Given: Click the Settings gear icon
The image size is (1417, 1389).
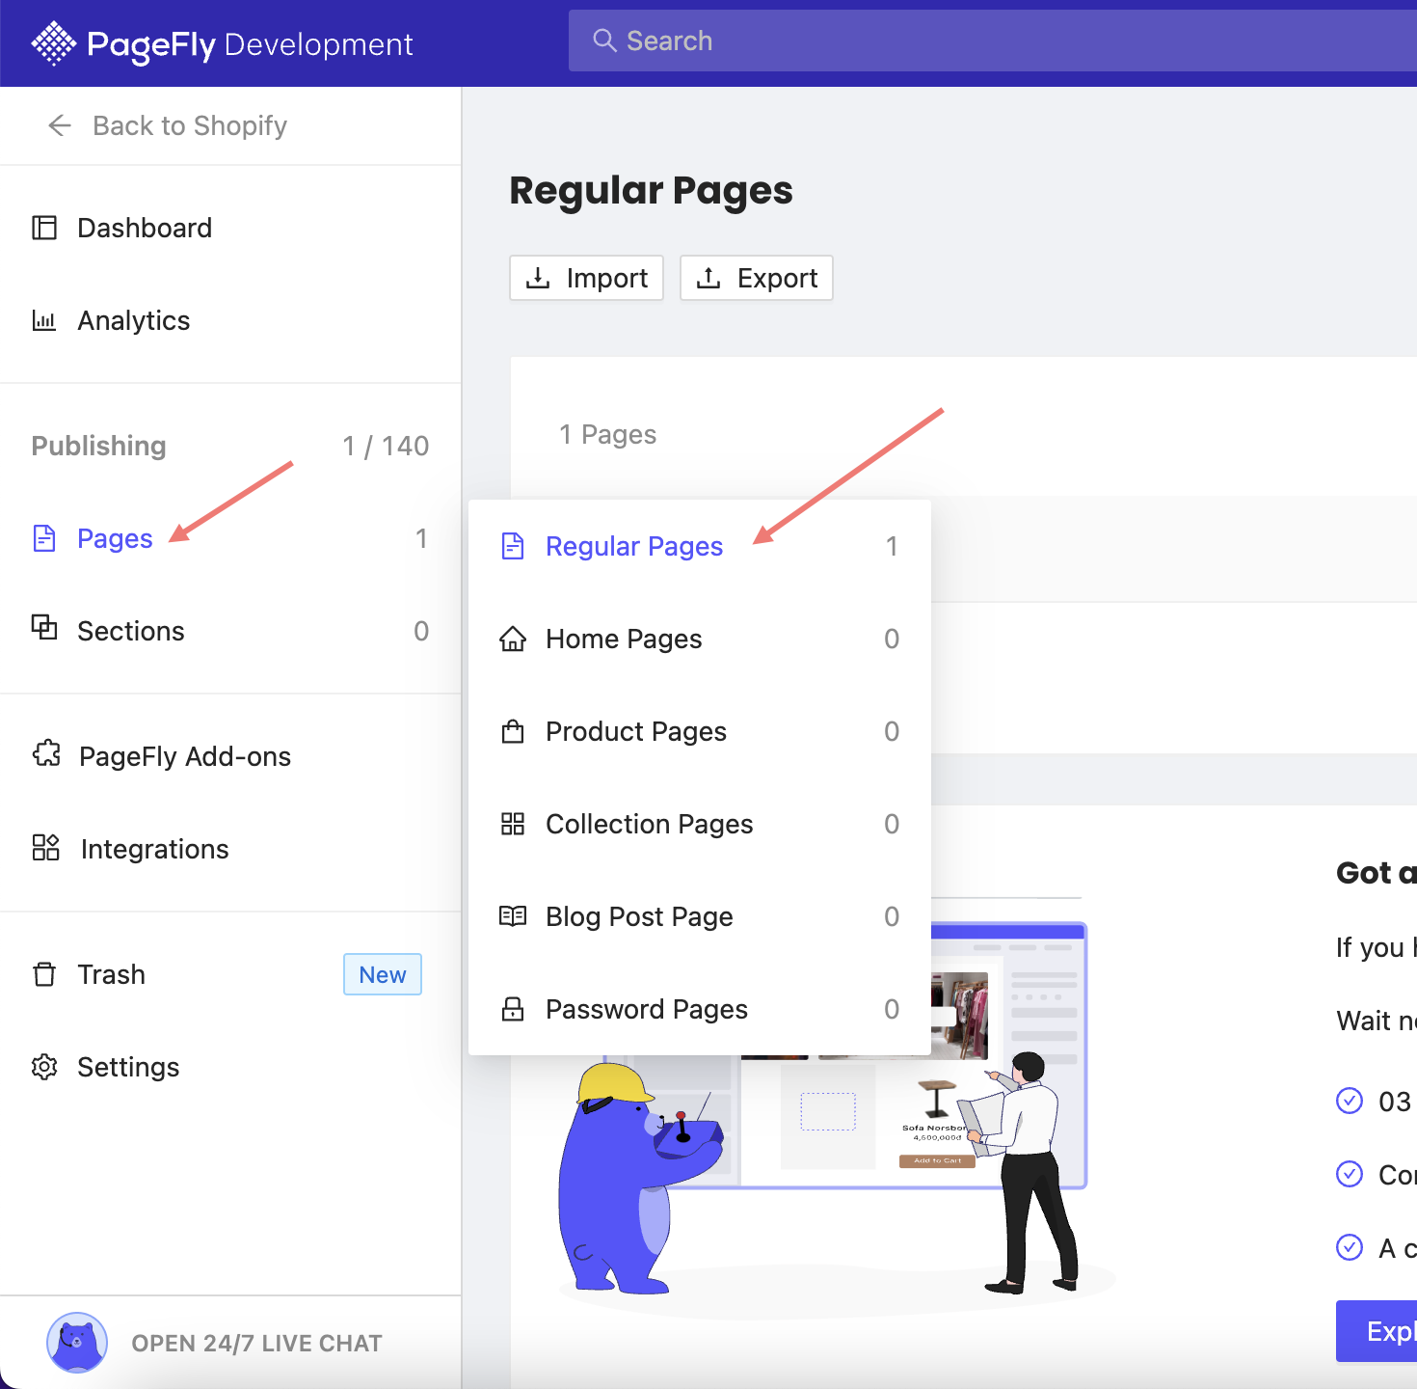Looking at the screenshot, I should pos(44,1067).
